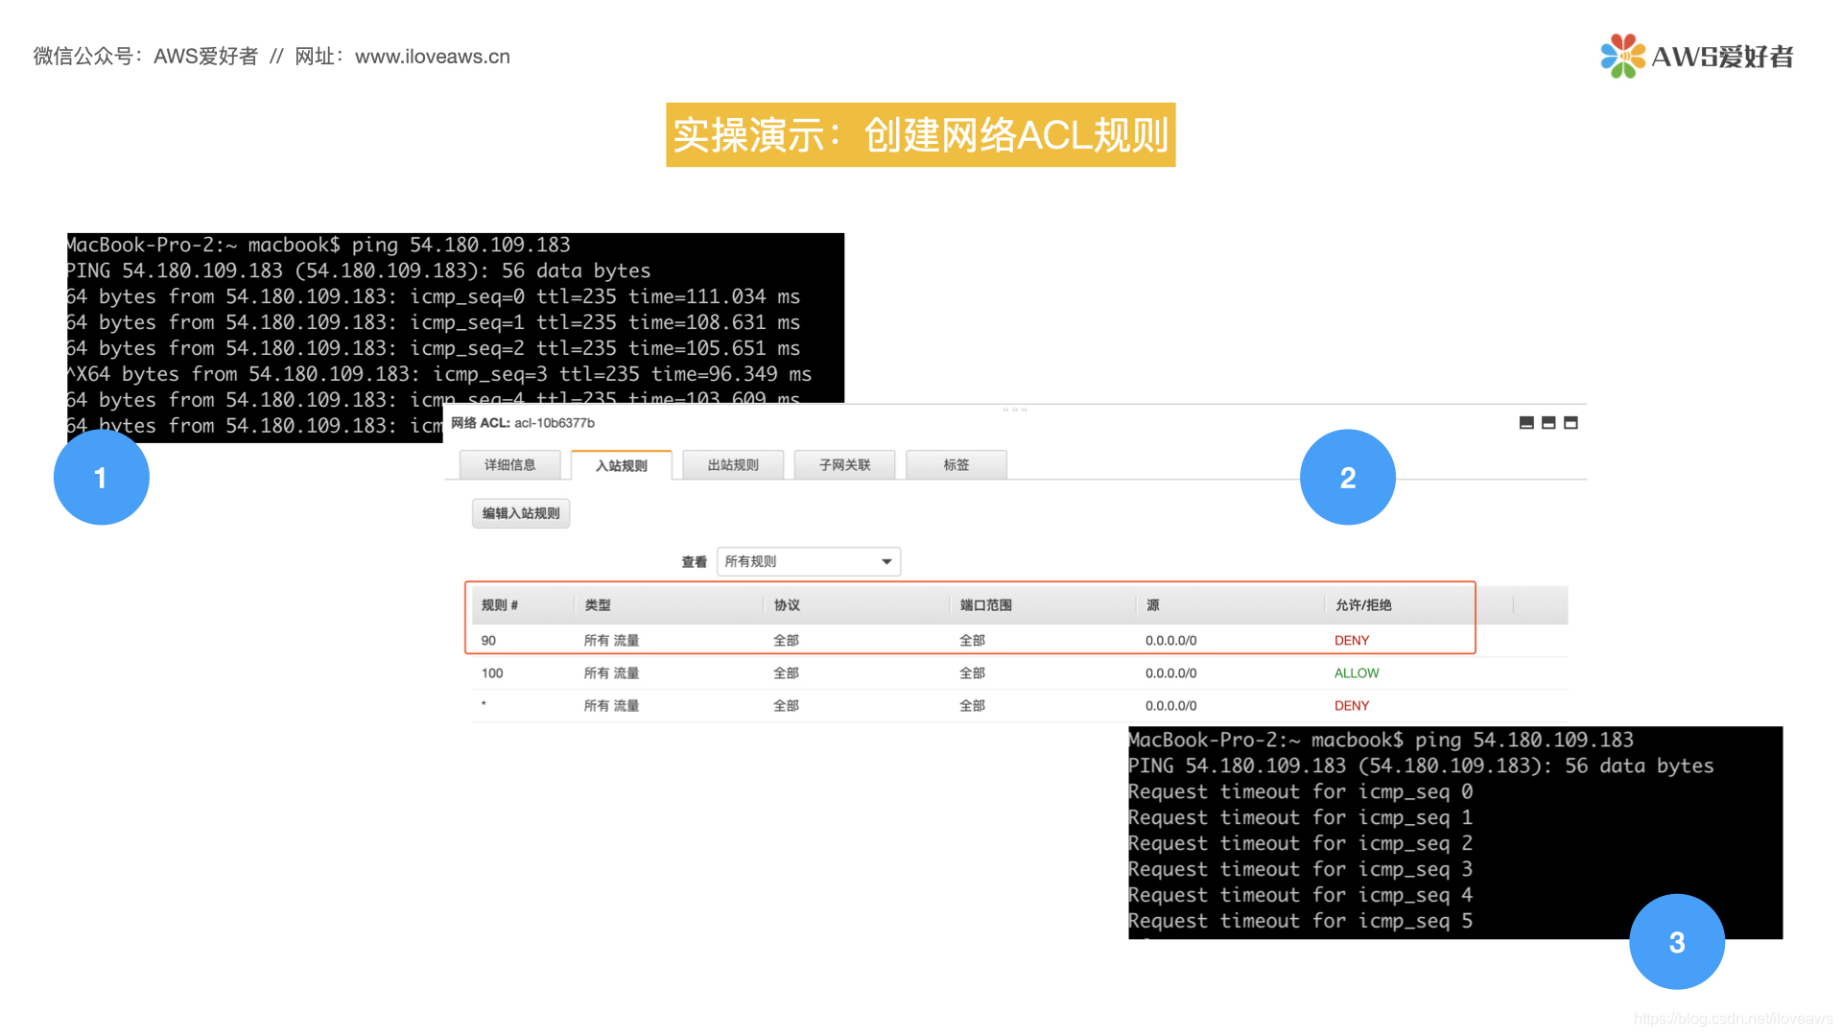
Task: Click blue circle number 2
Action: pyautogui.click(x=1347, y=477)
